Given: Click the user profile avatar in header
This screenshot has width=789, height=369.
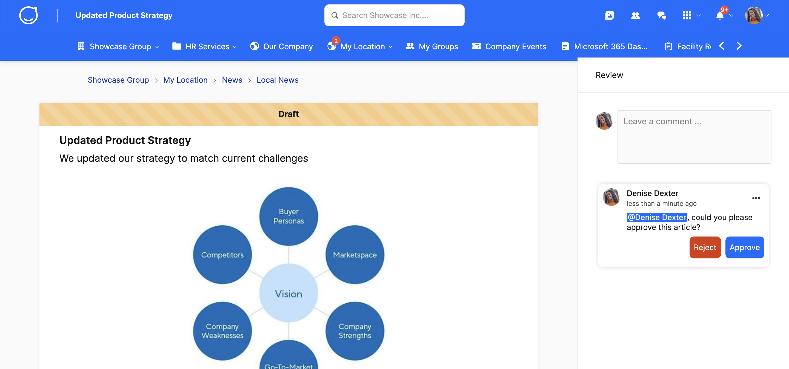Looking at the screenshot, I should [754, 15].
